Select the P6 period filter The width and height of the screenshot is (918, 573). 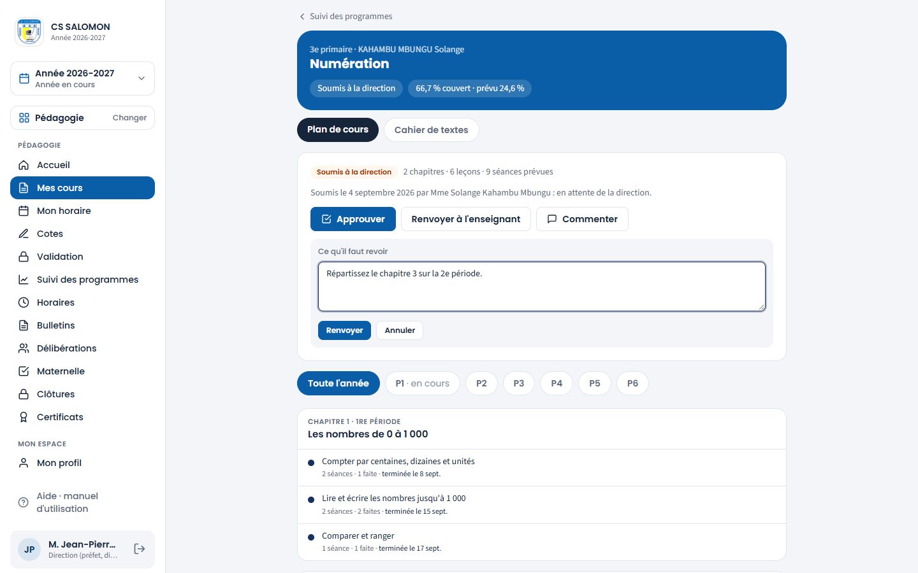[632, 383]
